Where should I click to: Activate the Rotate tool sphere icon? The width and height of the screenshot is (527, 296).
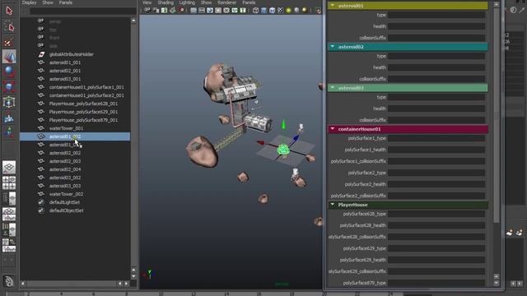coord(9,72)
